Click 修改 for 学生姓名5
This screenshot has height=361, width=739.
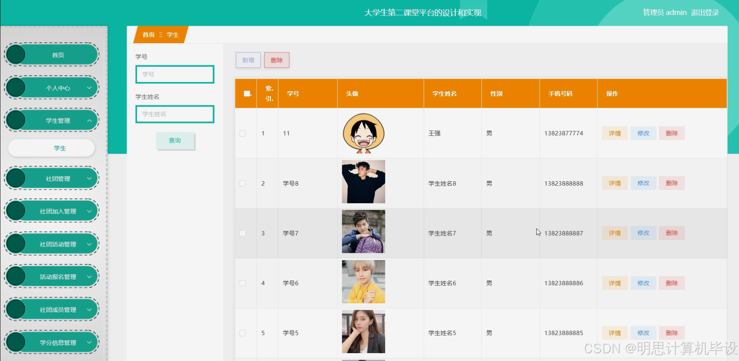pos(643,333)
